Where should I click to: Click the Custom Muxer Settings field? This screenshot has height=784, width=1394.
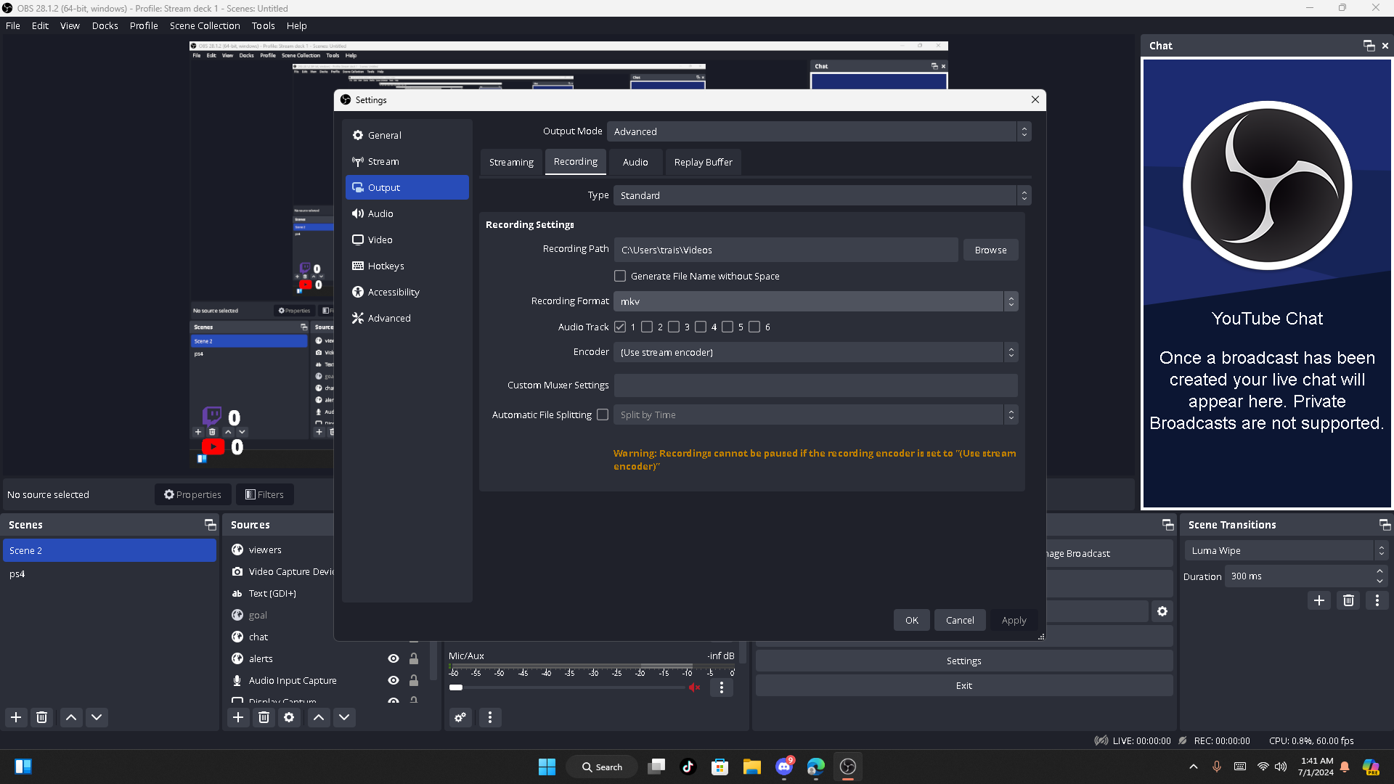(815, 385)
